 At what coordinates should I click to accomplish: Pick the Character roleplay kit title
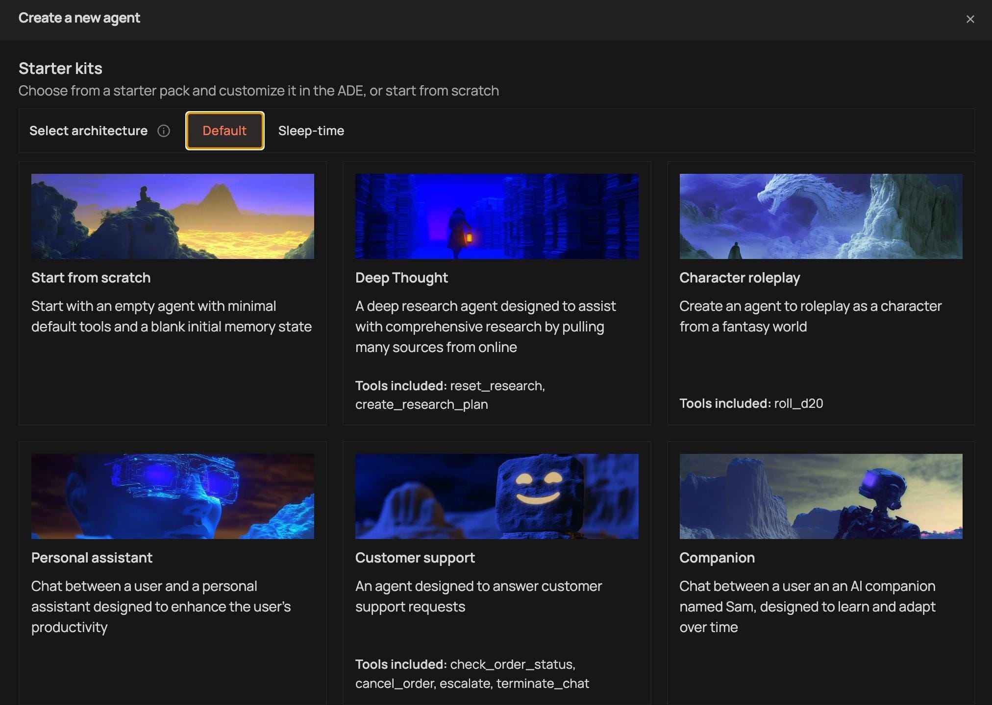[739, 278]
